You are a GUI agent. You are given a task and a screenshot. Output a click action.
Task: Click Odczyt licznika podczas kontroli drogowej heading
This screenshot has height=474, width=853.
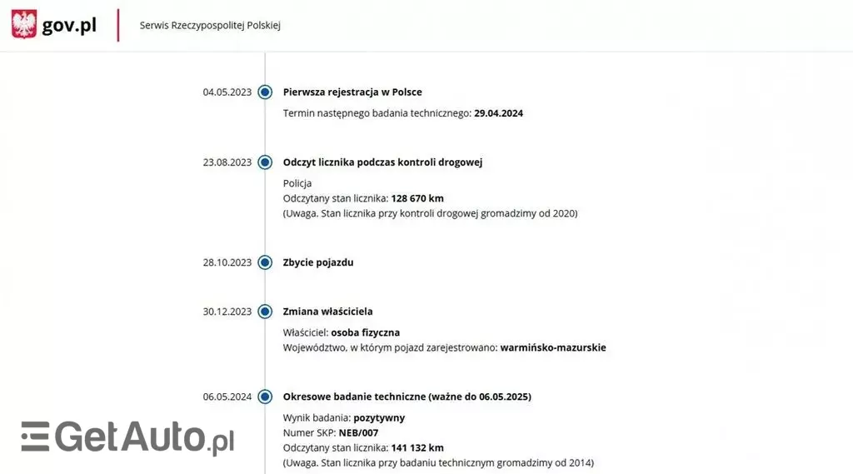(x=382, y=162)
